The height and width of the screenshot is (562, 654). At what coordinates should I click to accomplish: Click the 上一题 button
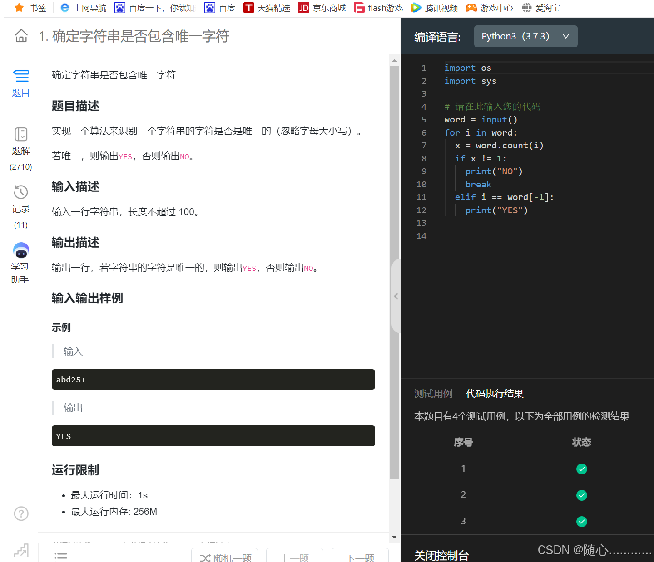coord(295,556)
